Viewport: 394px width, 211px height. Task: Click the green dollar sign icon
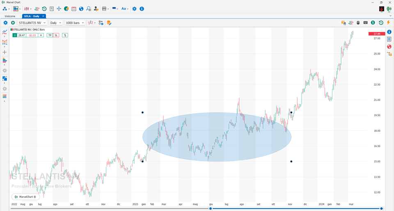point(373,23)
